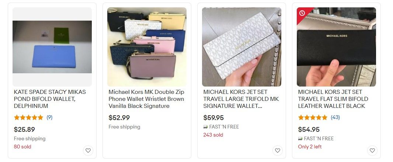The width and height of the screenshot is (393, 162).
Task: Open Michael Kors Double Zip Phone Wallet title
Action: tap(146, 99)
